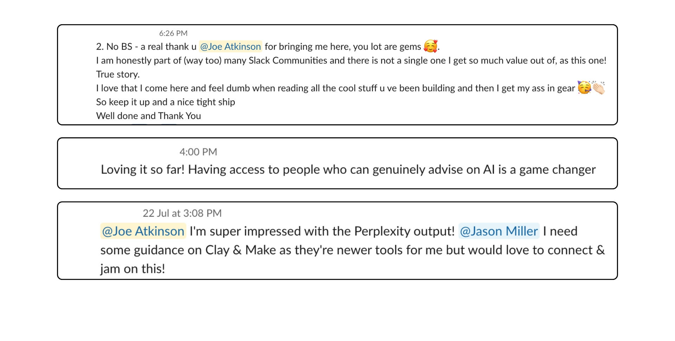Click the line starting "I love that I come here"
675x341 pixels.
click(335, 88)
